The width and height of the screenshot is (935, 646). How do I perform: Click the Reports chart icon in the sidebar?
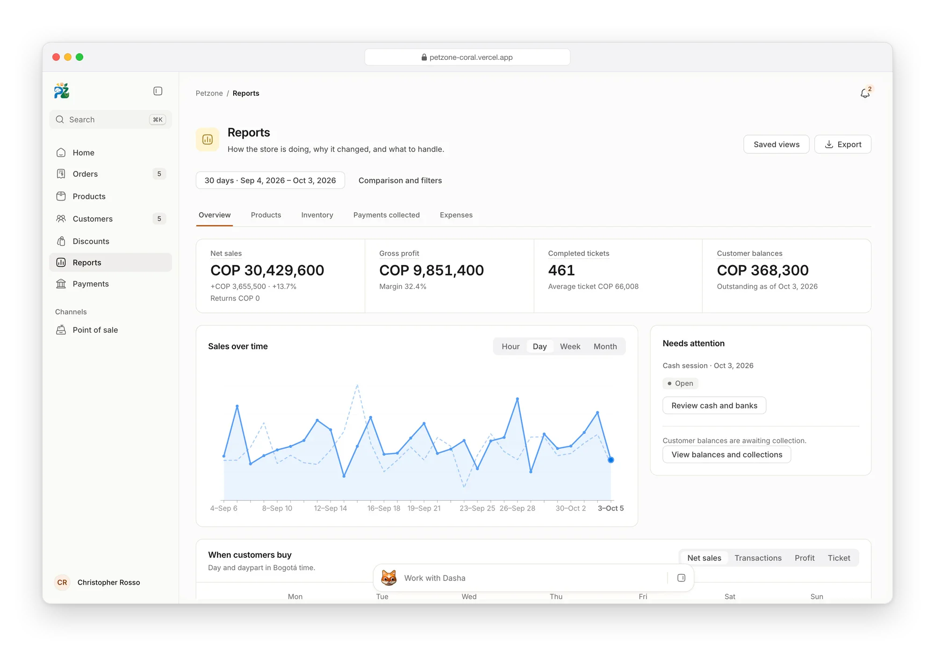tap(61, 263)
